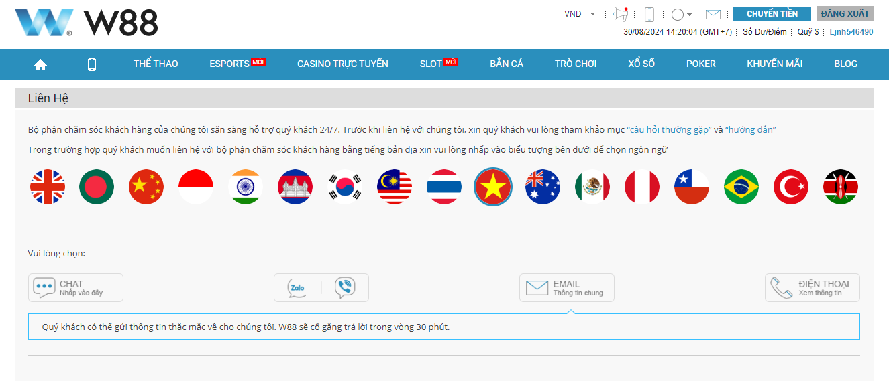Open the envelope messages icon in the header
Image resolution: width=889 pixels, height=381 pixels.
pos(713,14)
